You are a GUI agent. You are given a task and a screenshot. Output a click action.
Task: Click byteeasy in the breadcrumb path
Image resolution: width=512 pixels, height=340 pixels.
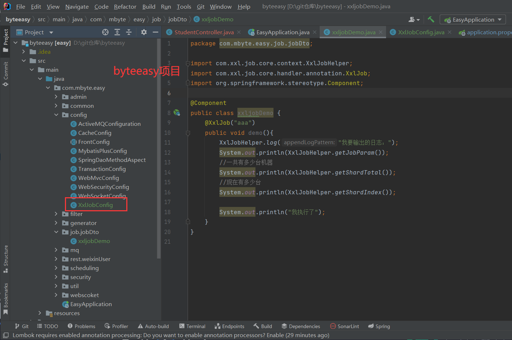pyautogui.click(x=18, y=19)
